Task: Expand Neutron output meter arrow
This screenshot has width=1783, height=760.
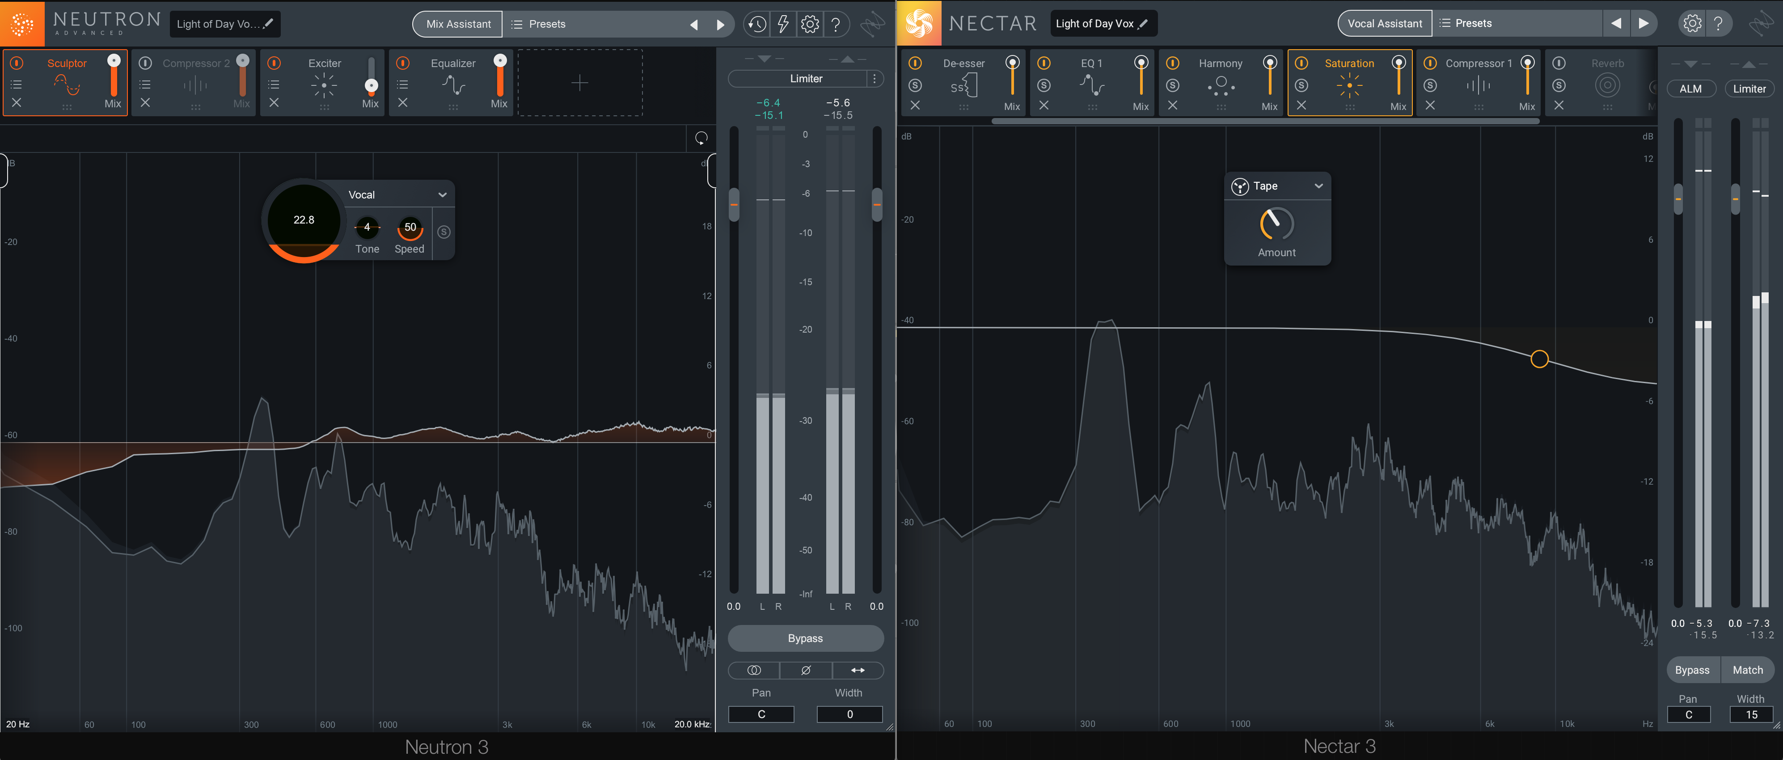Action: click(x=847, y=59)
